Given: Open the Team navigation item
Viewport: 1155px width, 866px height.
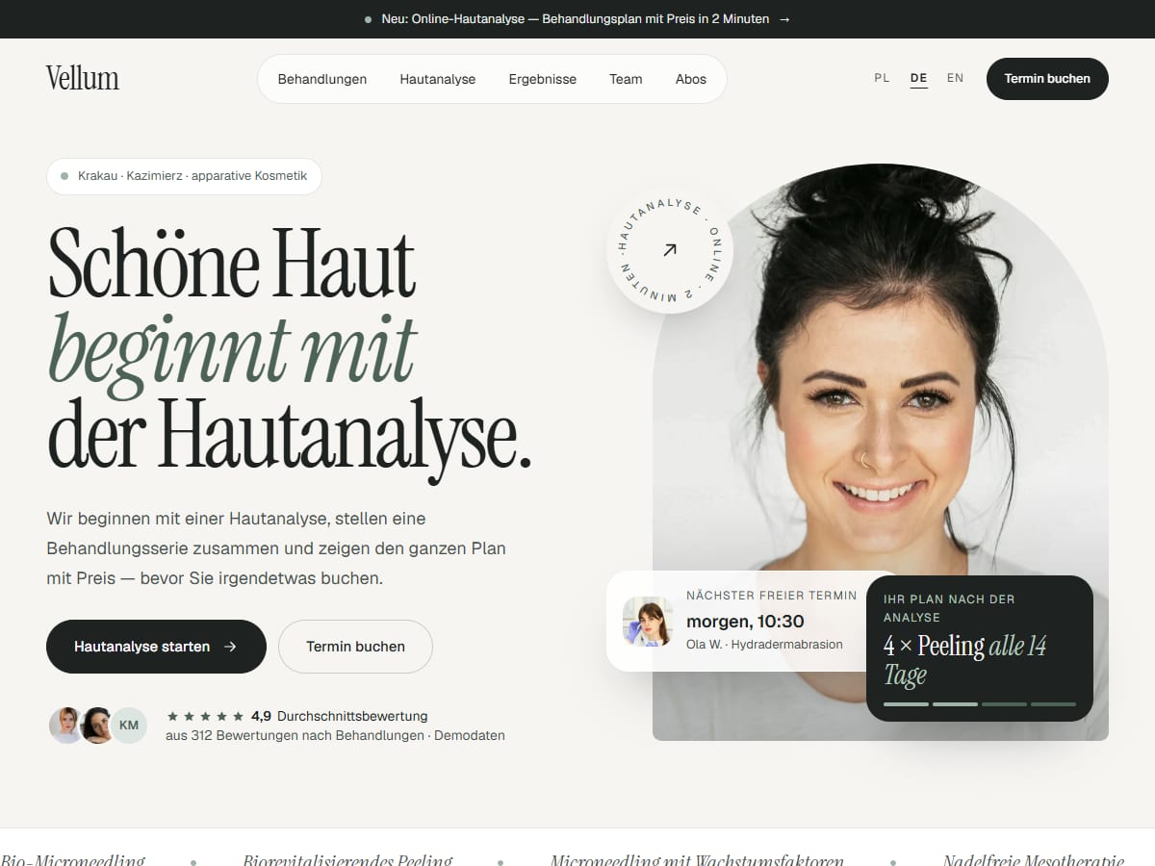Looking at the screenshot, I should coord(626,79).
